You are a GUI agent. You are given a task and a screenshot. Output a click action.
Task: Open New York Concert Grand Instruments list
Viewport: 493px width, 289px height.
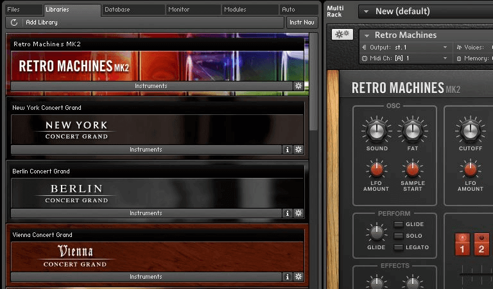146,150
